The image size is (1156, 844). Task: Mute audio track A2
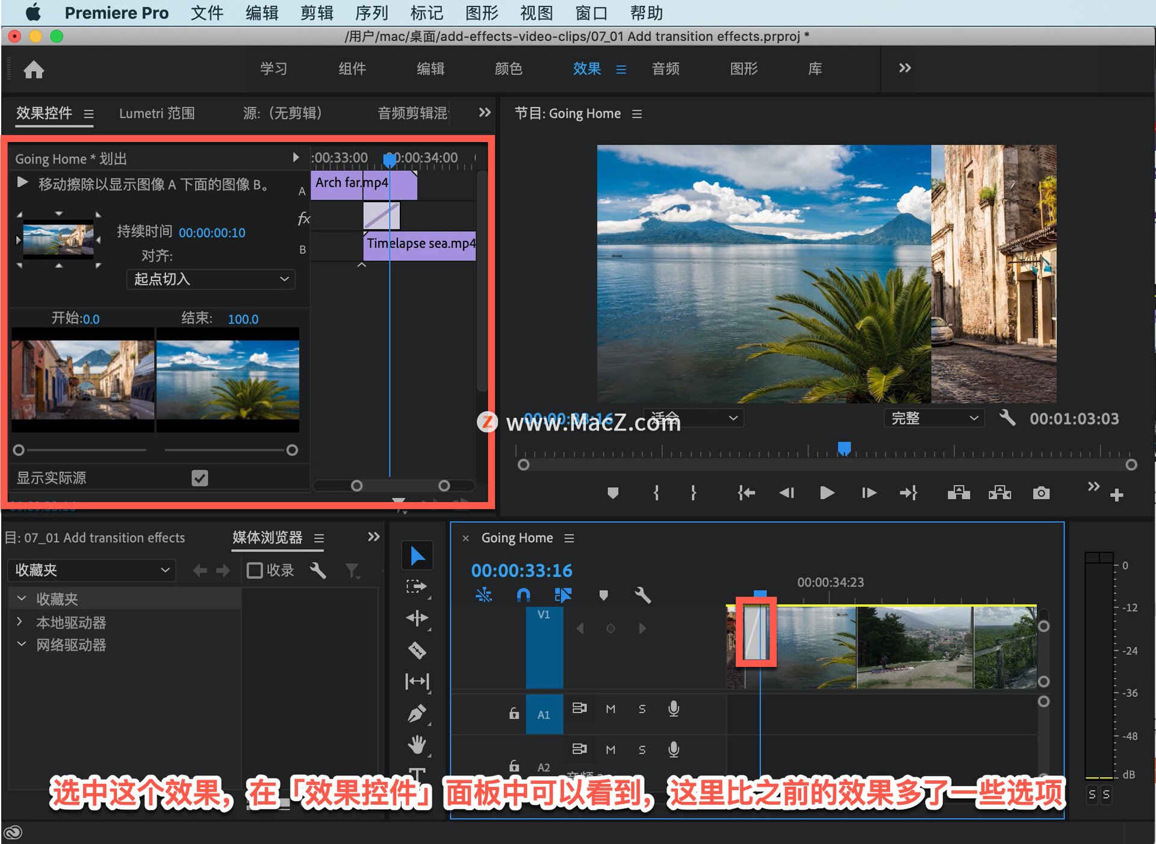[x=611, y=749]
